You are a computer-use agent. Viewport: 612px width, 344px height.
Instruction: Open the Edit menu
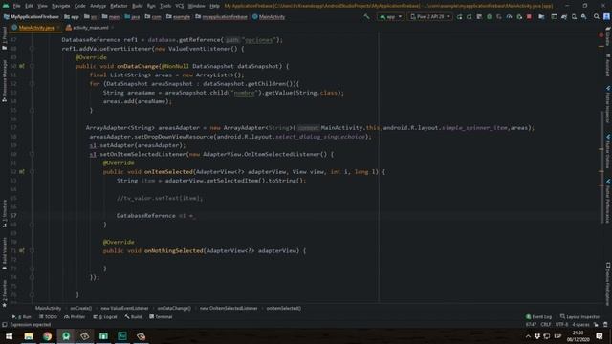30,6
